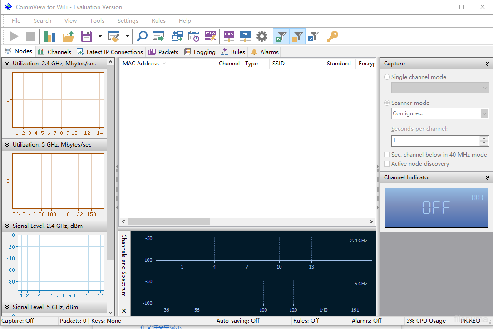Screen dimensions: 493x329
Task: Click the golden key WEP/WPA icon
Action: point(333,36)
